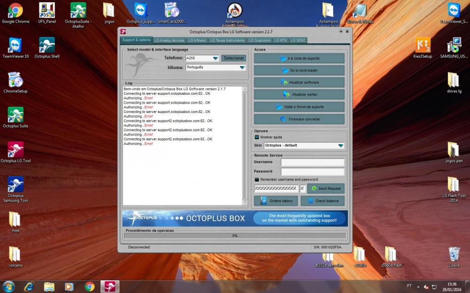Open the taskbar clock showing 15:36
The height and width of the screenshot is (293, 470).
pyautogui.click(x=452, y=287)
